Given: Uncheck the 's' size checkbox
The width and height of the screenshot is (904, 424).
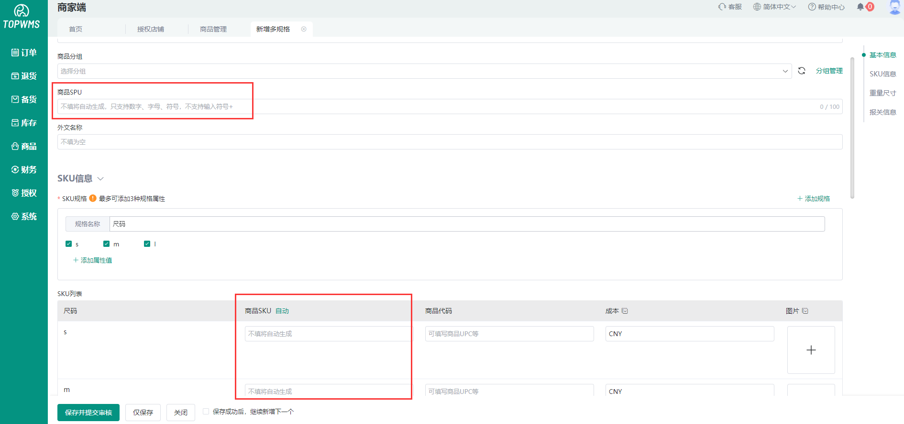Looking at the screenshot, I should coord(68,244).
